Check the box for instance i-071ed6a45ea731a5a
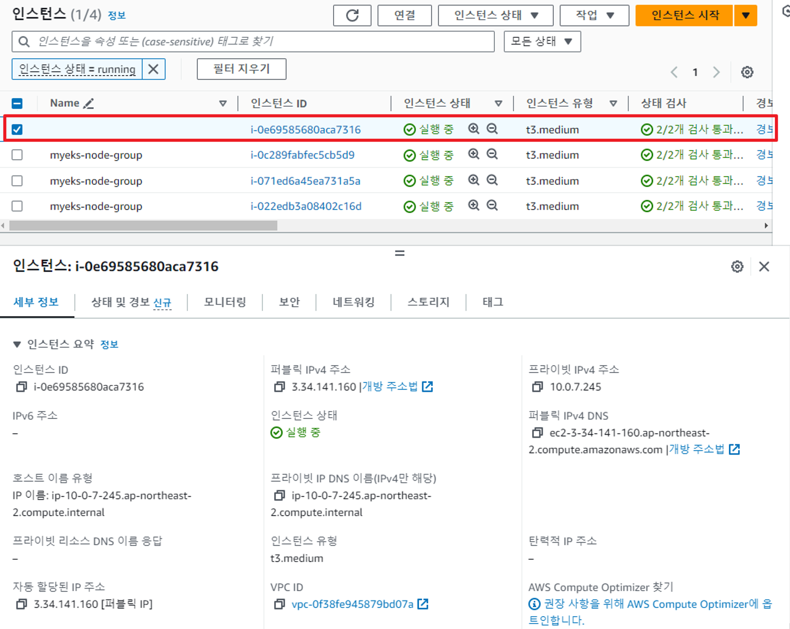The image size is (790, 629). pyautogui.click(x=17, y=181)
